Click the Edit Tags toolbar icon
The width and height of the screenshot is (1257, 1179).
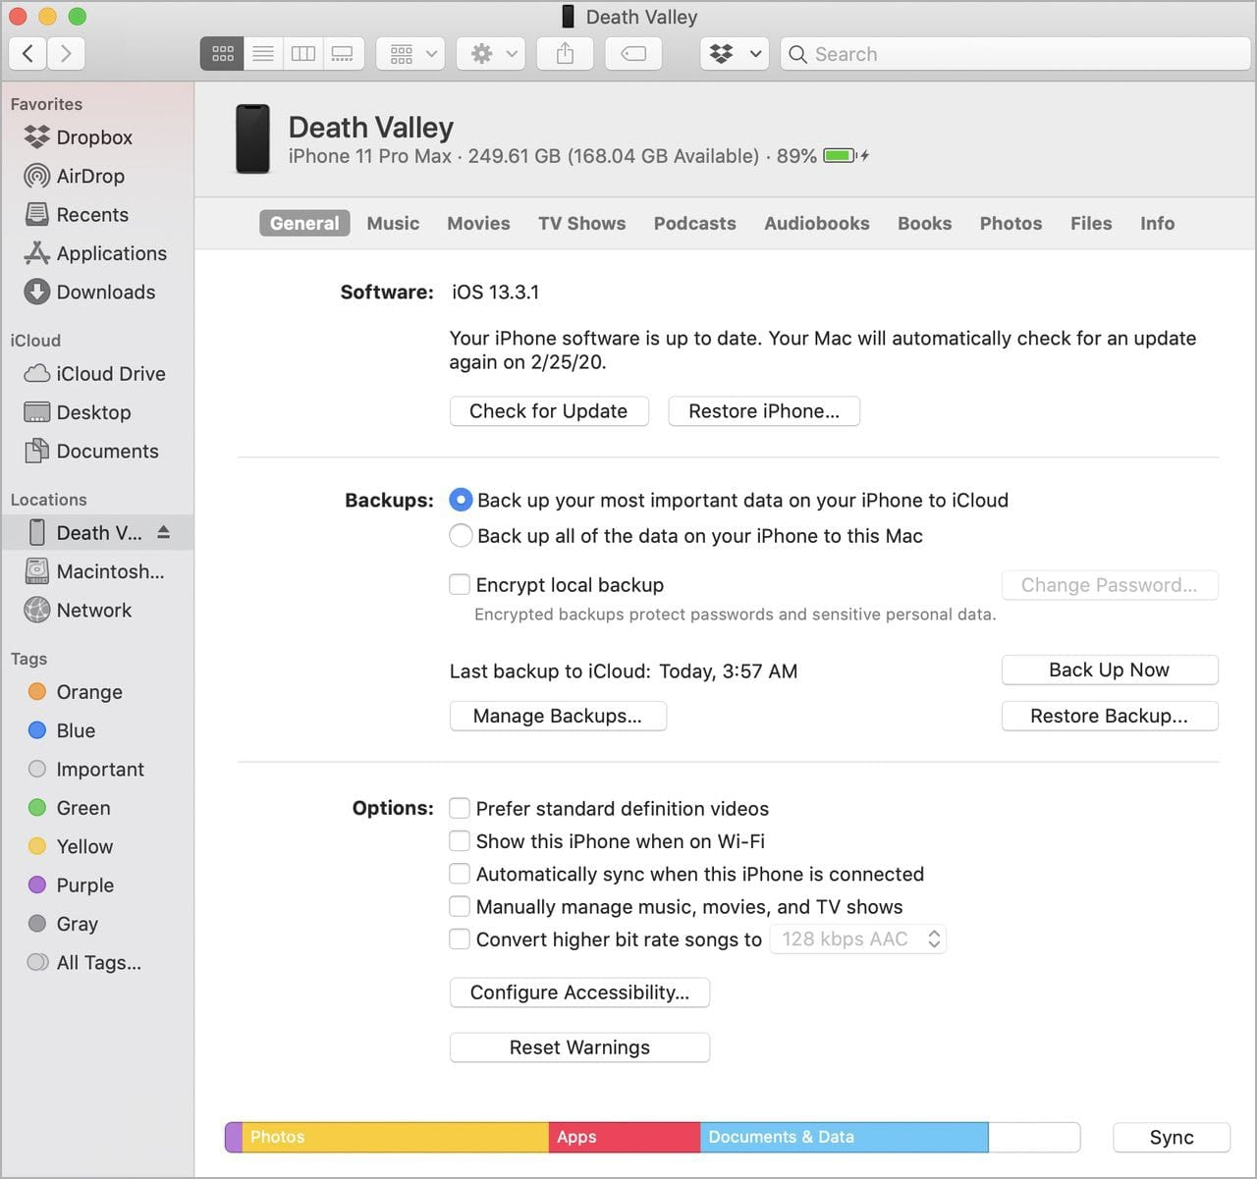(x=633, y=54)
